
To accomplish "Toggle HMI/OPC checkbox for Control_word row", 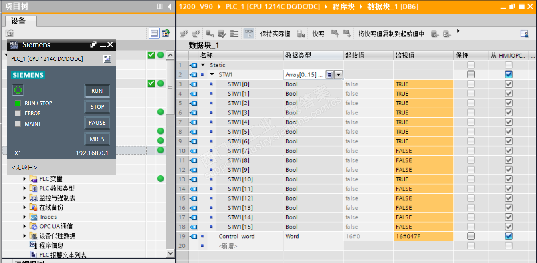I will click(x=509, y=236).
